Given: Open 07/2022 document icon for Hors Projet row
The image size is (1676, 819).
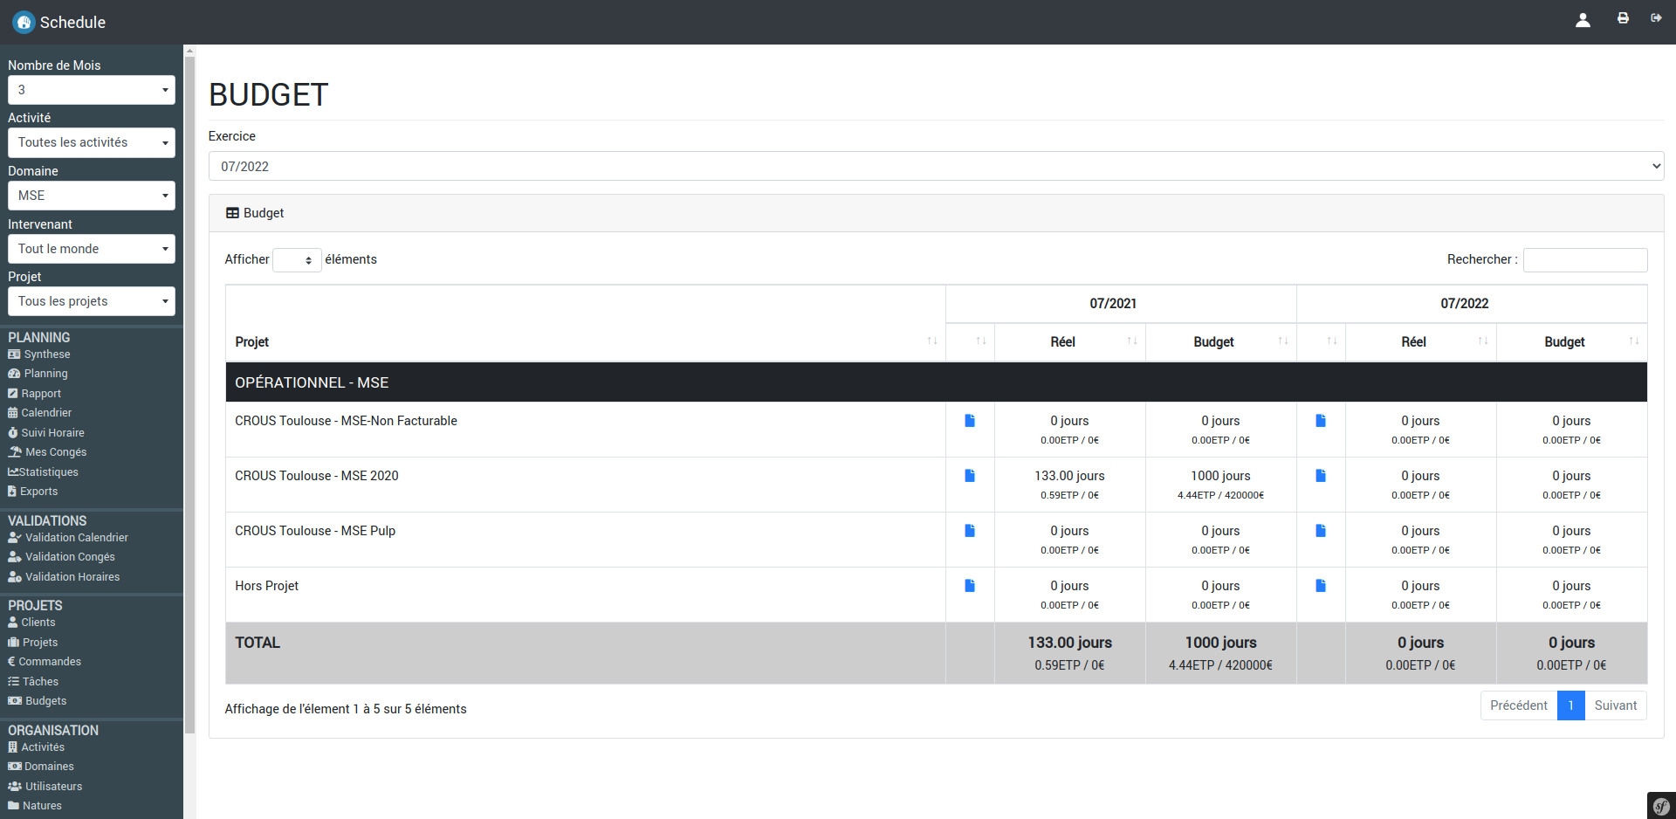Looking at the screenshot, I should pyautogui.click(x=1320, y=586).
